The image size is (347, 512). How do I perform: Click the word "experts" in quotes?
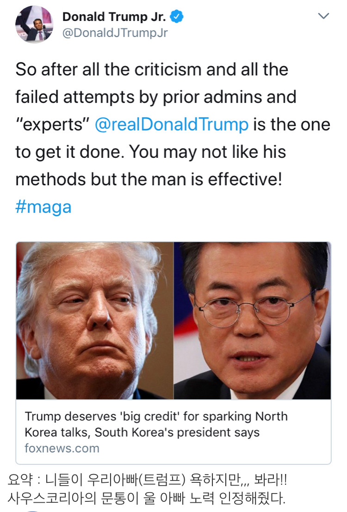point(53,125)
